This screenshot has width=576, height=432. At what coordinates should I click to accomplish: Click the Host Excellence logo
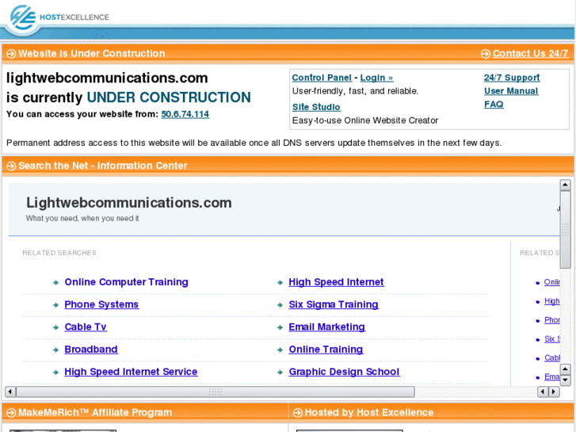[x=59, y=17]
